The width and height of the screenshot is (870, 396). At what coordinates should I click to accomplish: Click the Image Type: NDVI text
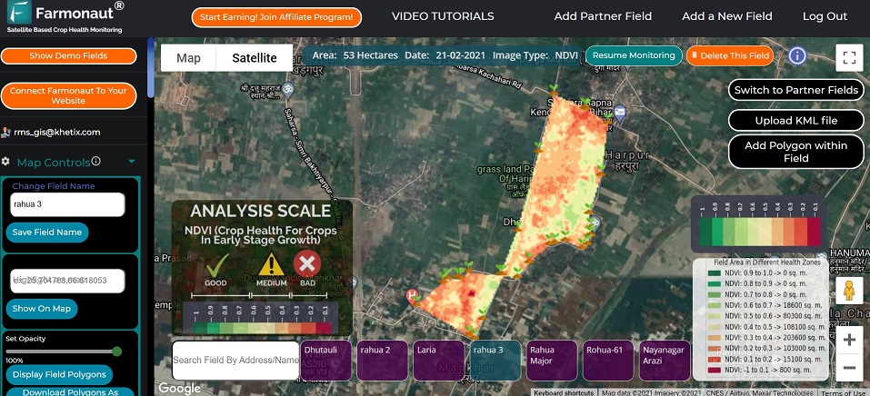click(535, 55)
